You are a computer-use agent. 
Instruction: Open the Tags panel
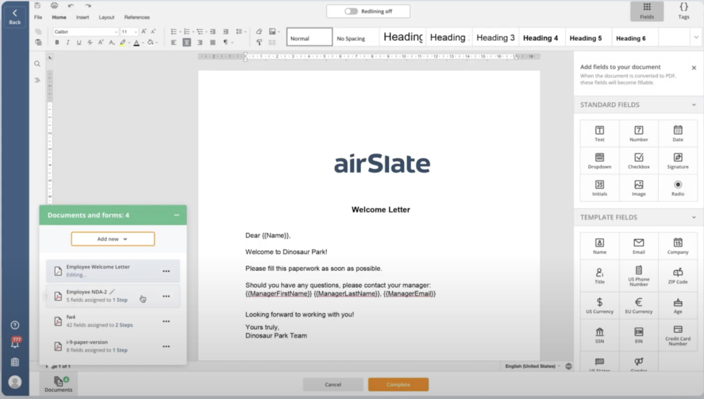[x=684, y=11]
